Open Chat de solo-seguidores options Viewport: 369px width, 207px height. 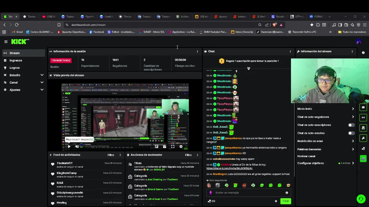tap(326, 117)
